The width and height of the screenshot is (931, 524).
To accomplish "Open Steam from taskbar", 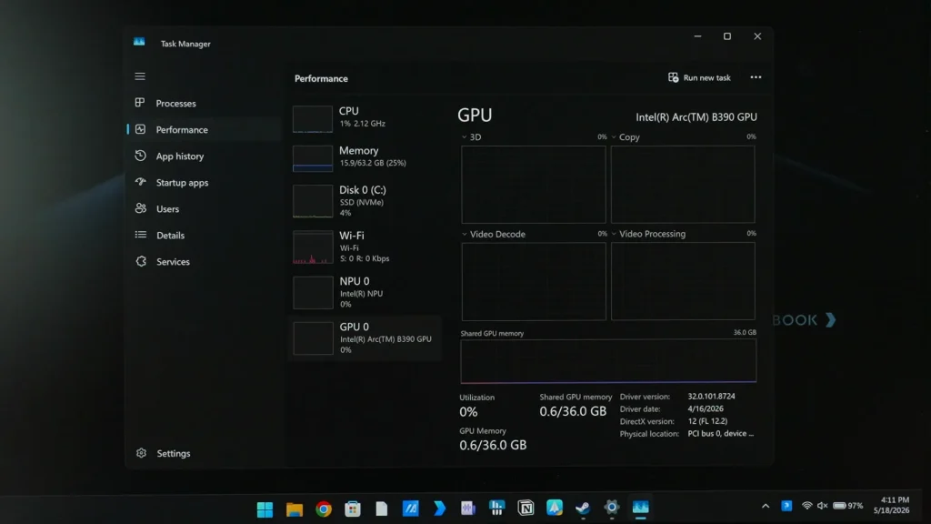I will (x=583, y=508).
